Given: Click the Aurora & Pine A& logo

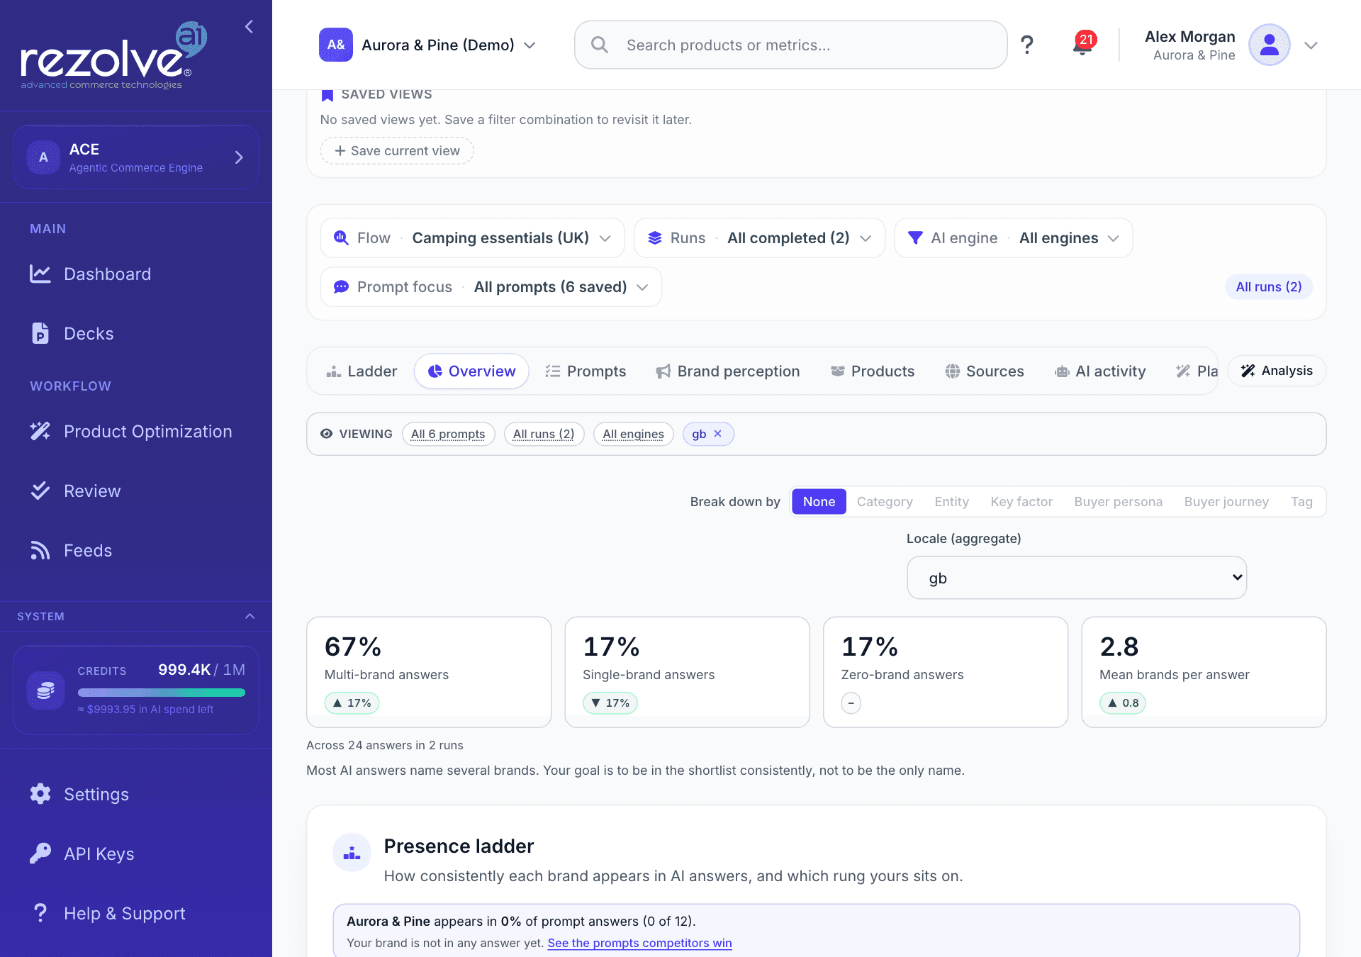Looking at the screenshot, I should (x=336, y=45).
